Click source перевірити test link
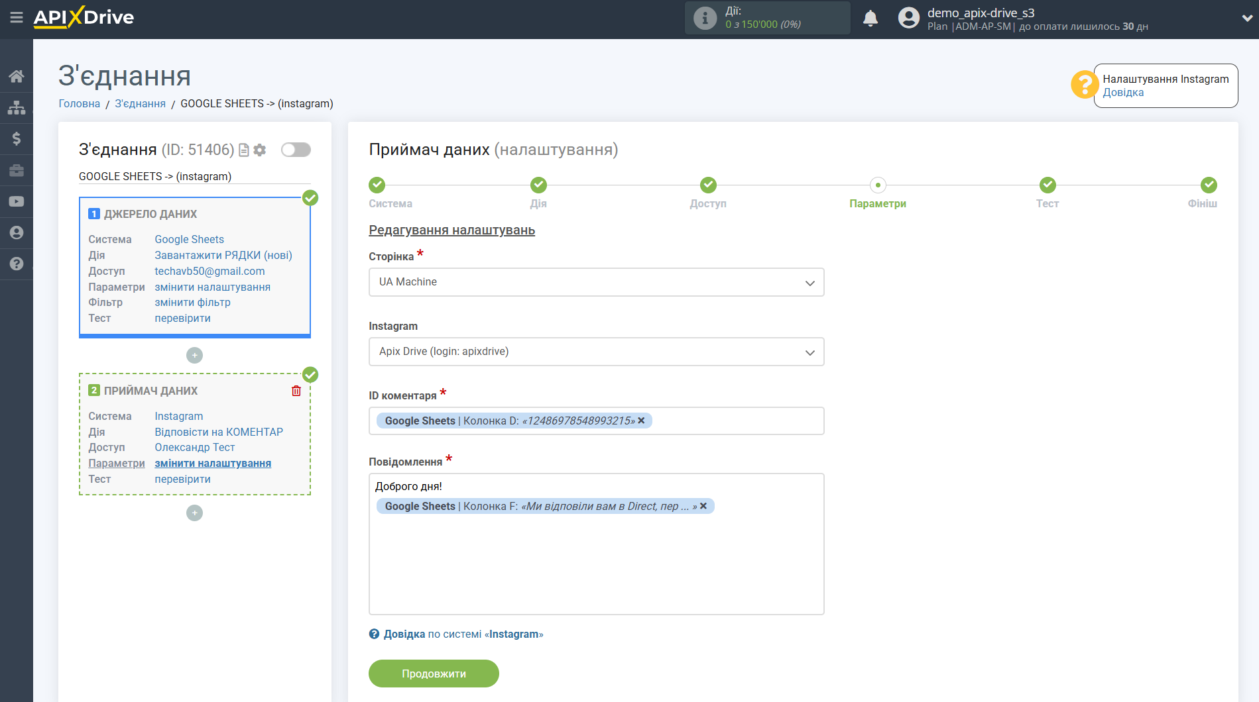The image size is (1259, 702). (182, 319)
